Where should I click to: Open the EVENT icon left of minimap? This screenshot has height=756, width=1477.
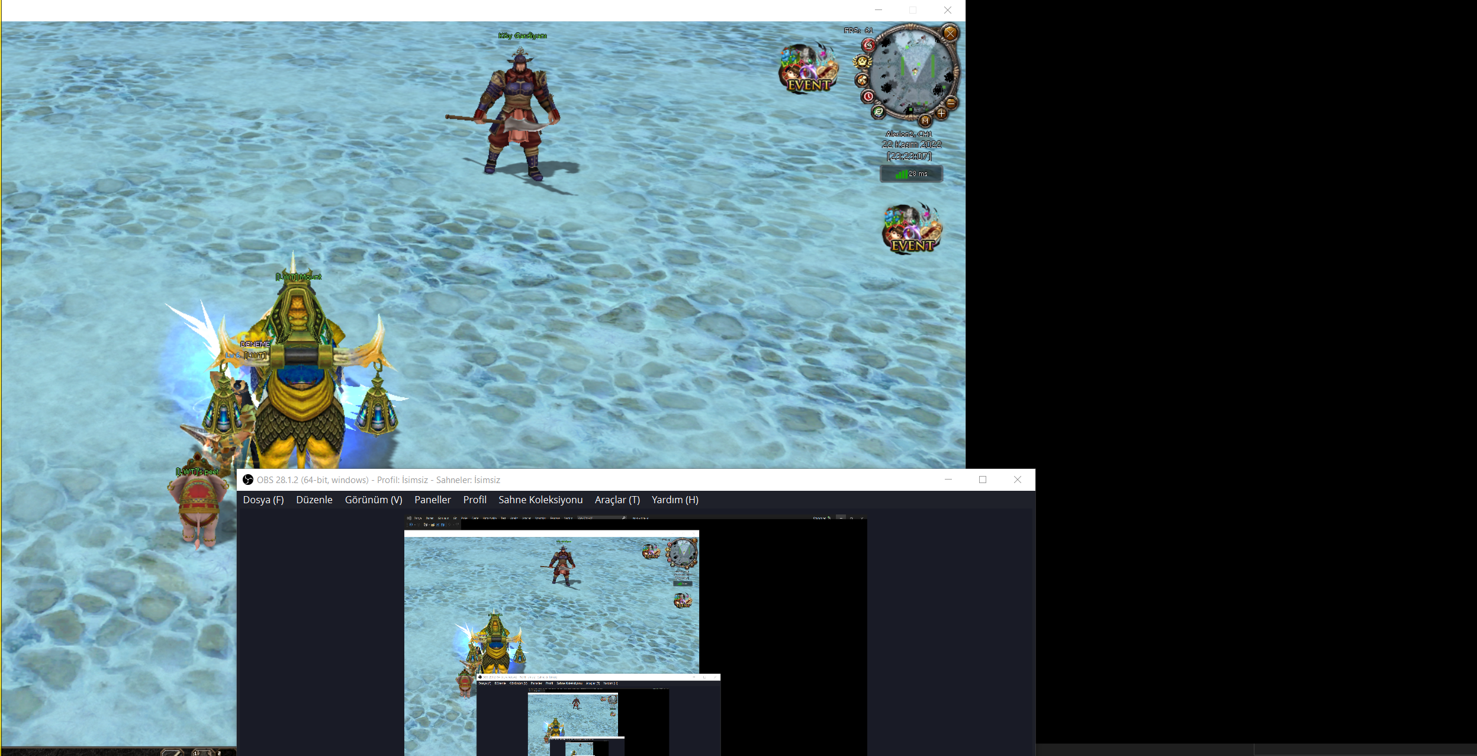(x=808, y=69)
